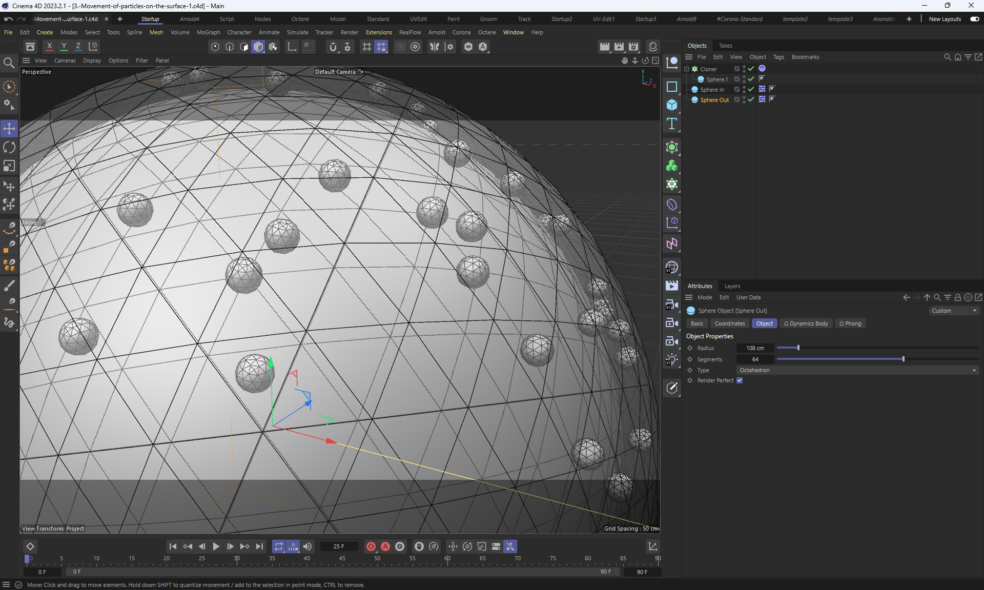Go to start of animation

173,546
